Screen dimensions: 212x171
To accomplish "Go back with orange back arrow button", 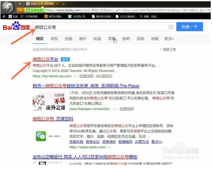I will [21, 10].
